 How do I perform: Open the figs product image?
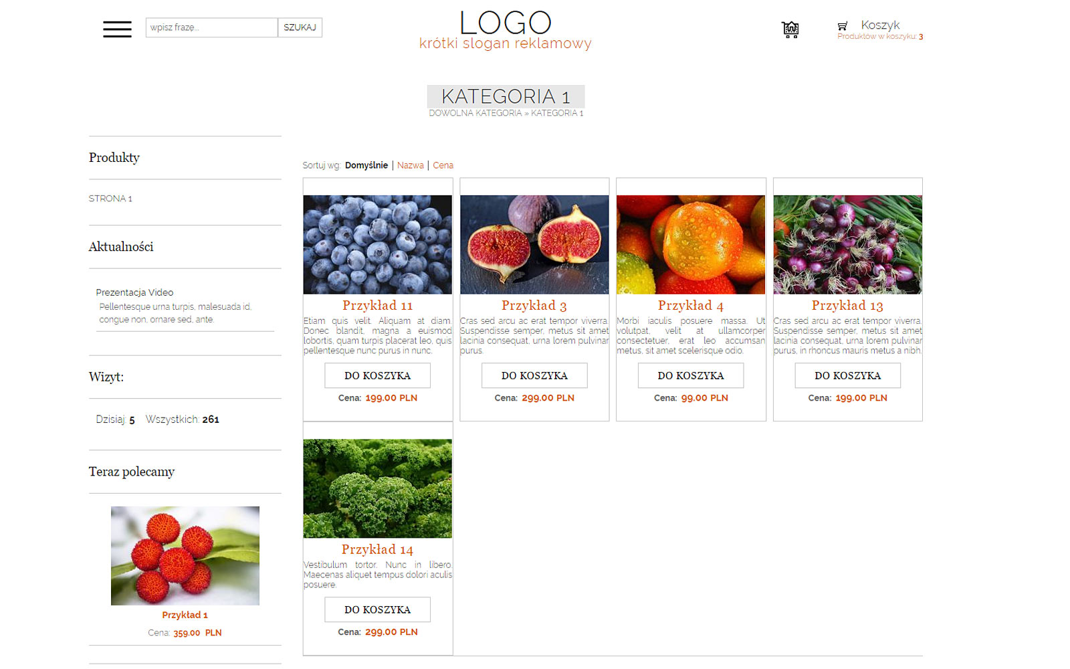[x=534, y=245]
